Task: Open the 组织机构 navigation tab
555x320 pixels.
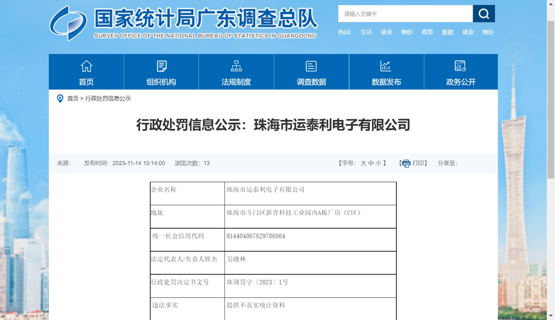Action: (162, 72)
